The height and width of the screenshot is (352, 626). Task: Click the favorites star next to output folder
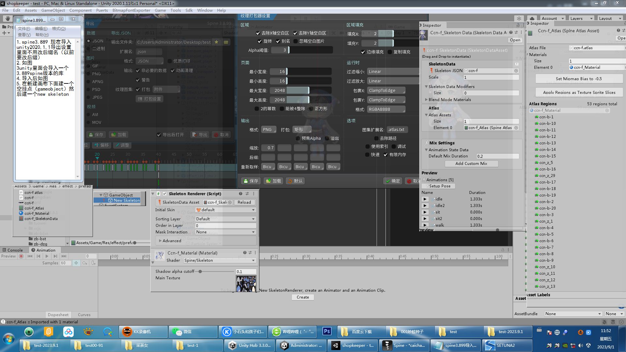(x=216, y=42)
